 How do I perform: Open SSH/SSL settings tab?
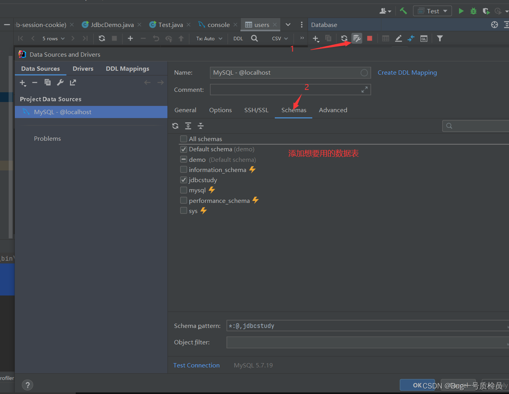point(256,110)
